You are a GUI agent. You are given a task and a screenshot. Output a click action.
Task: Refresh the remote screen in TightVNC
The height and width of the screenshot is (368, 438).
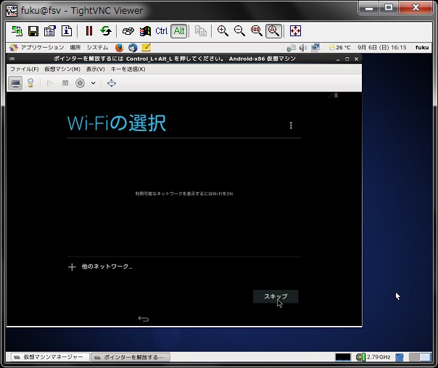106,31
